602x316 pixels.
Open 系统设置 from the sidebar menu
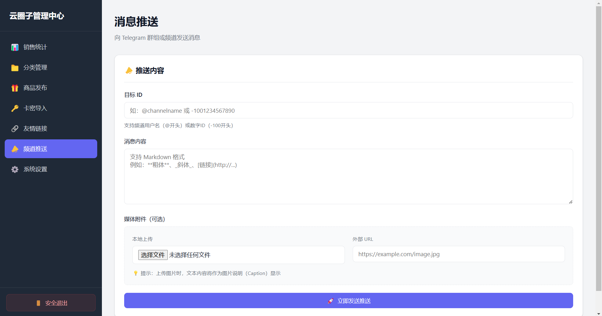coord(35,169)
